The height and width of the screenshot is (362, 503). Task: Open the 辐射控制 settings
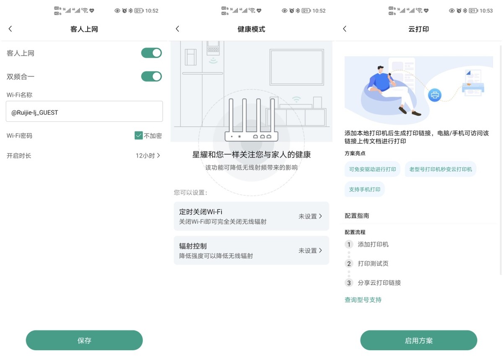(251, 250)
